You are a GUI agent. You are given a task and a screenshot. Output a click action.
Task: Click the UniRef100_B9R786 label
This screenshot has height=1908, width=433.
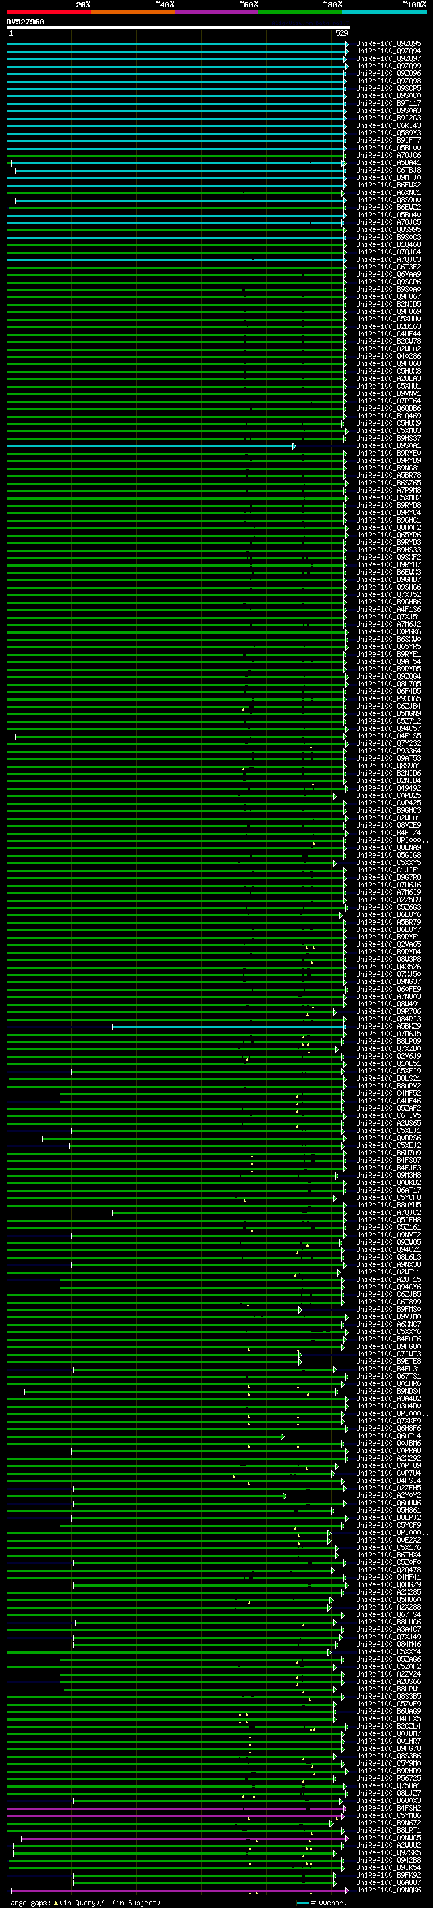tap(388, 1011)
